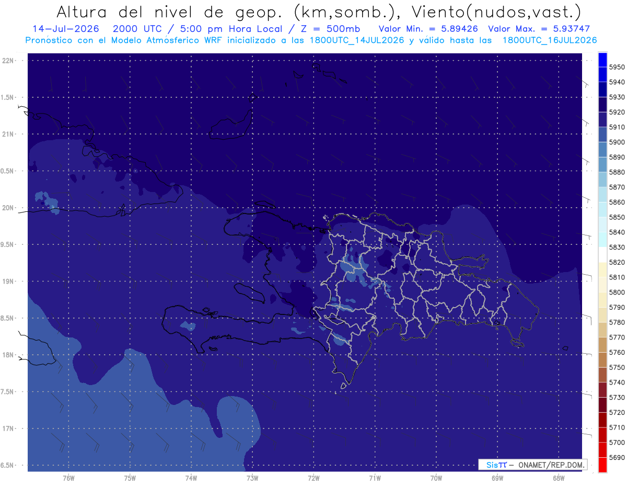Image resolution: width=627 pixels, height=485 pixels.
Task: Click the '5850' colorbar label
Action: tap(617, 217)
